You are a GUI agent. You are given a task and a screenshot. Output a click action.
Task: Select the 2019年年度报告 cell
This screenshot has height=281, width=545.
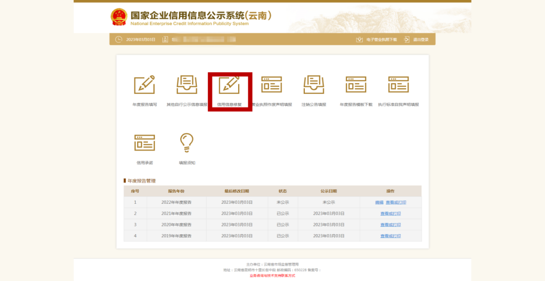point(176,236)
